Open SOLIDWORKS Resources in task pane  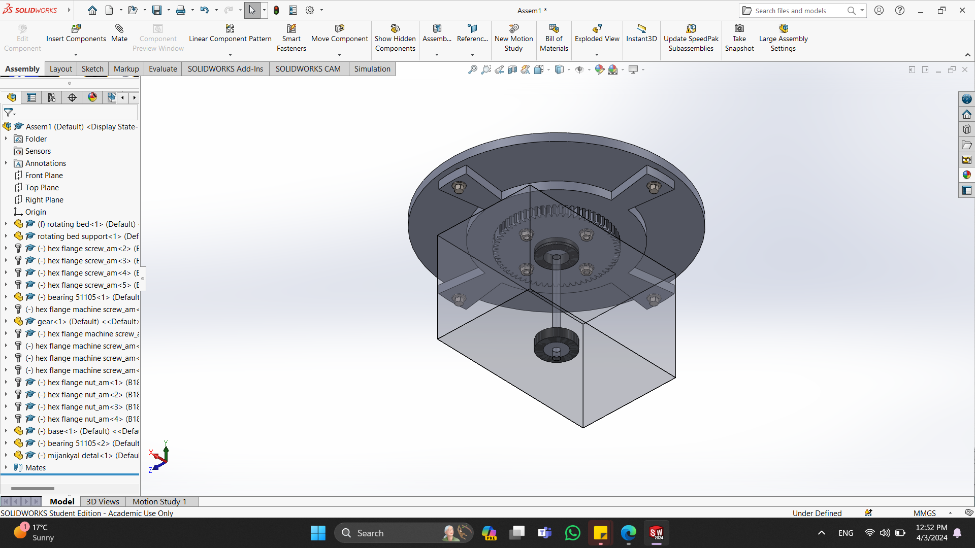point(966,115)
